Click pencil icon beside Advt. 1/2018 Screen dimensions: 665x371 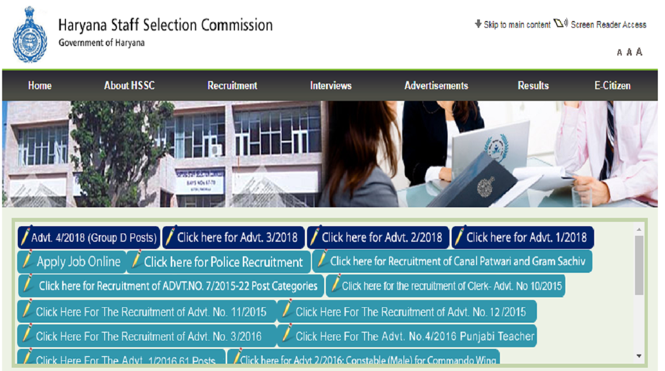pyautogui.click(x=459, y=236)
